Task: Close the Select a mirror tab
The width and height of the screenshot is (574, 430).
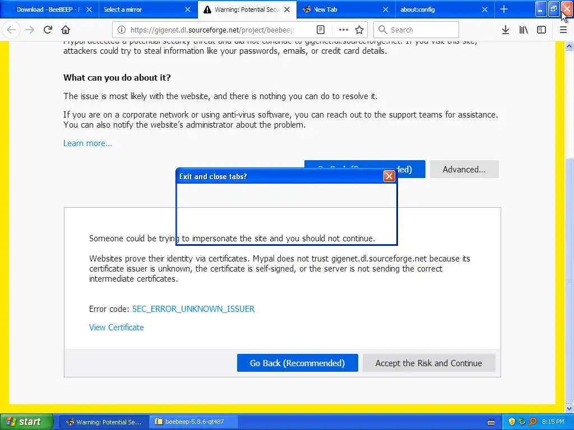Action: pyautogui.click(x=188, y=10)
